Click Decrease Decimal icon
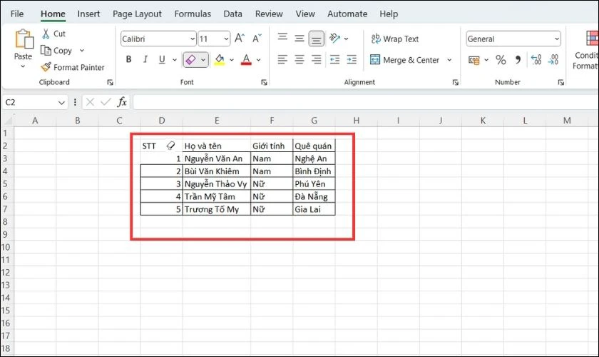Viewport: 599px width, 357px height. pos(553,60)
